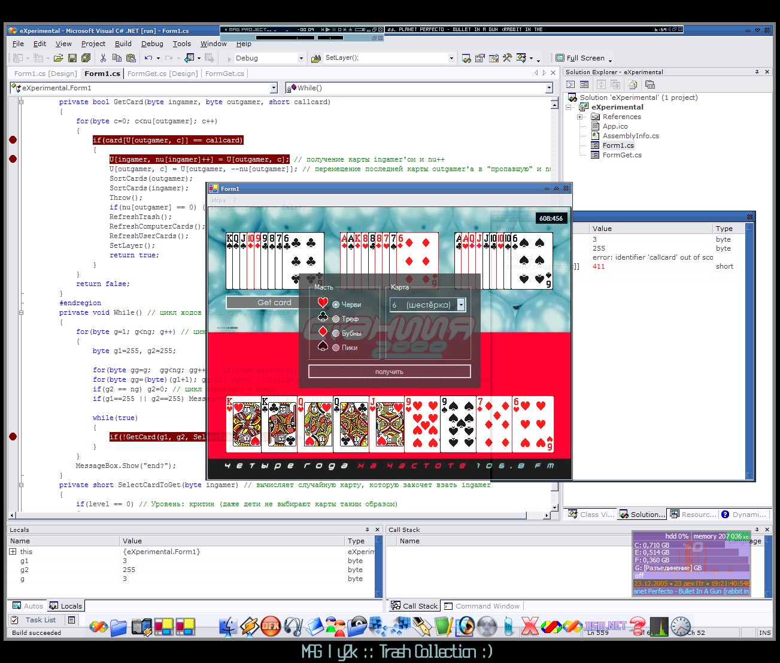Click the hearts suit icon in the dialog
Screen dimensions: 780x663
click(323, 303)
